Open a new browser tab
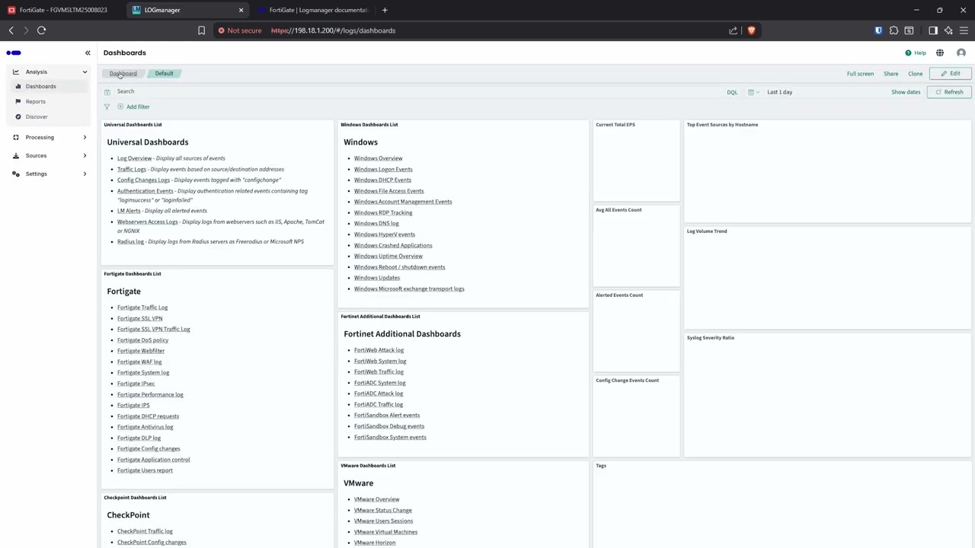Image resolution: width=975 pixels, height=548 pixels. 385,10
